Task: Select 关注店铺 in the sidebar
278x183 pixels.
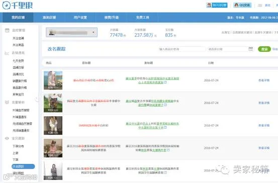Action: (18, 38)
